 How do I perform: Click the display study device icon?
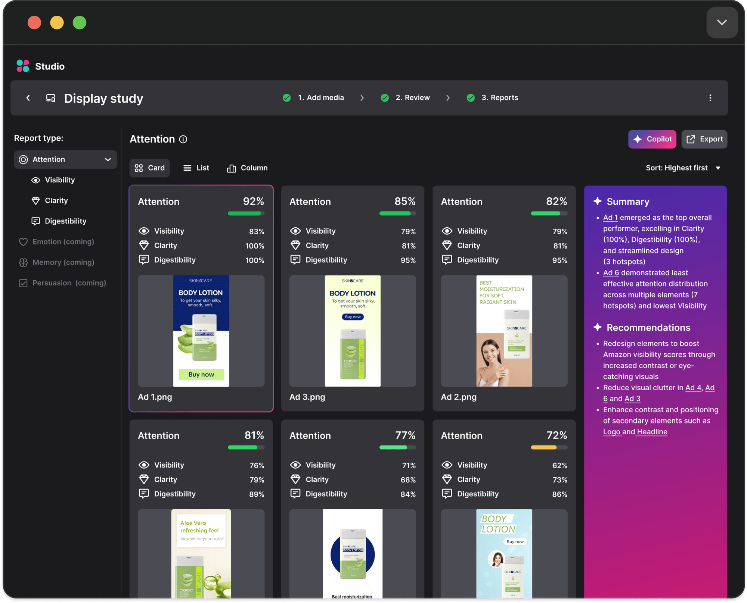point(50,98)
